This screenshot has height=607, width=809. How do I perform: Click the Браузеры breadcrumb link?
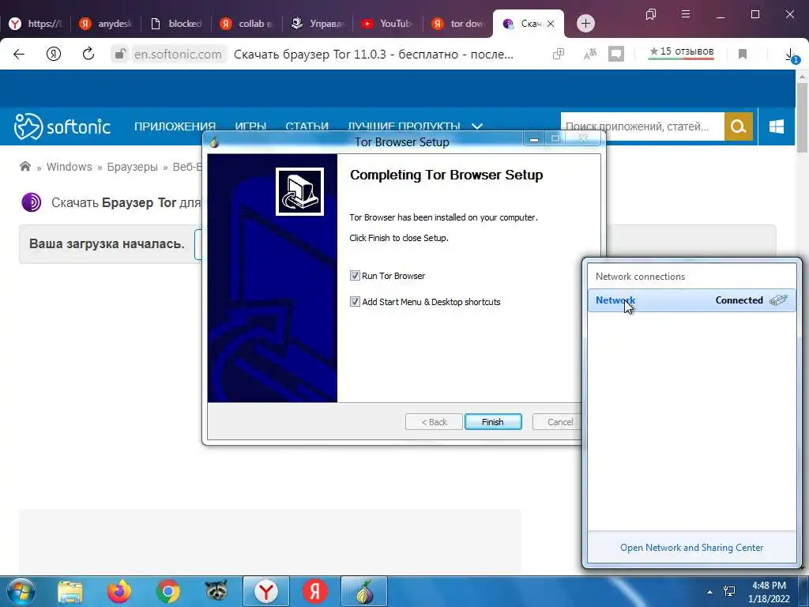click(x=132, y=167)
